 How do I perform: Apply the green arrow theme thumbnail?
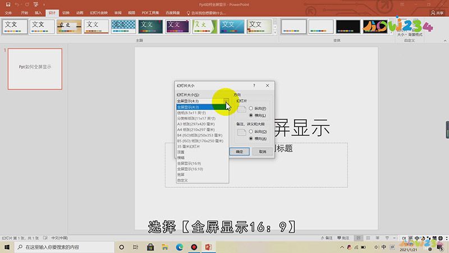coord(205,26)
